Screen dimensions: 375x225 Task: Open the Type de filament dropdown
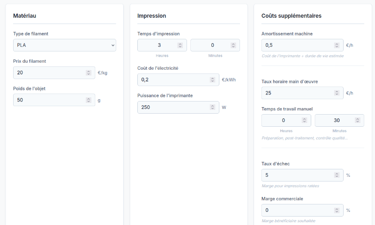tap(64, 45)
